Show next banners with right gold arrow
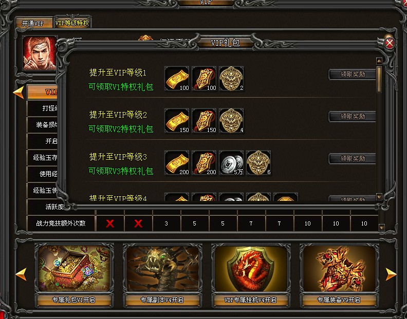 391,274
